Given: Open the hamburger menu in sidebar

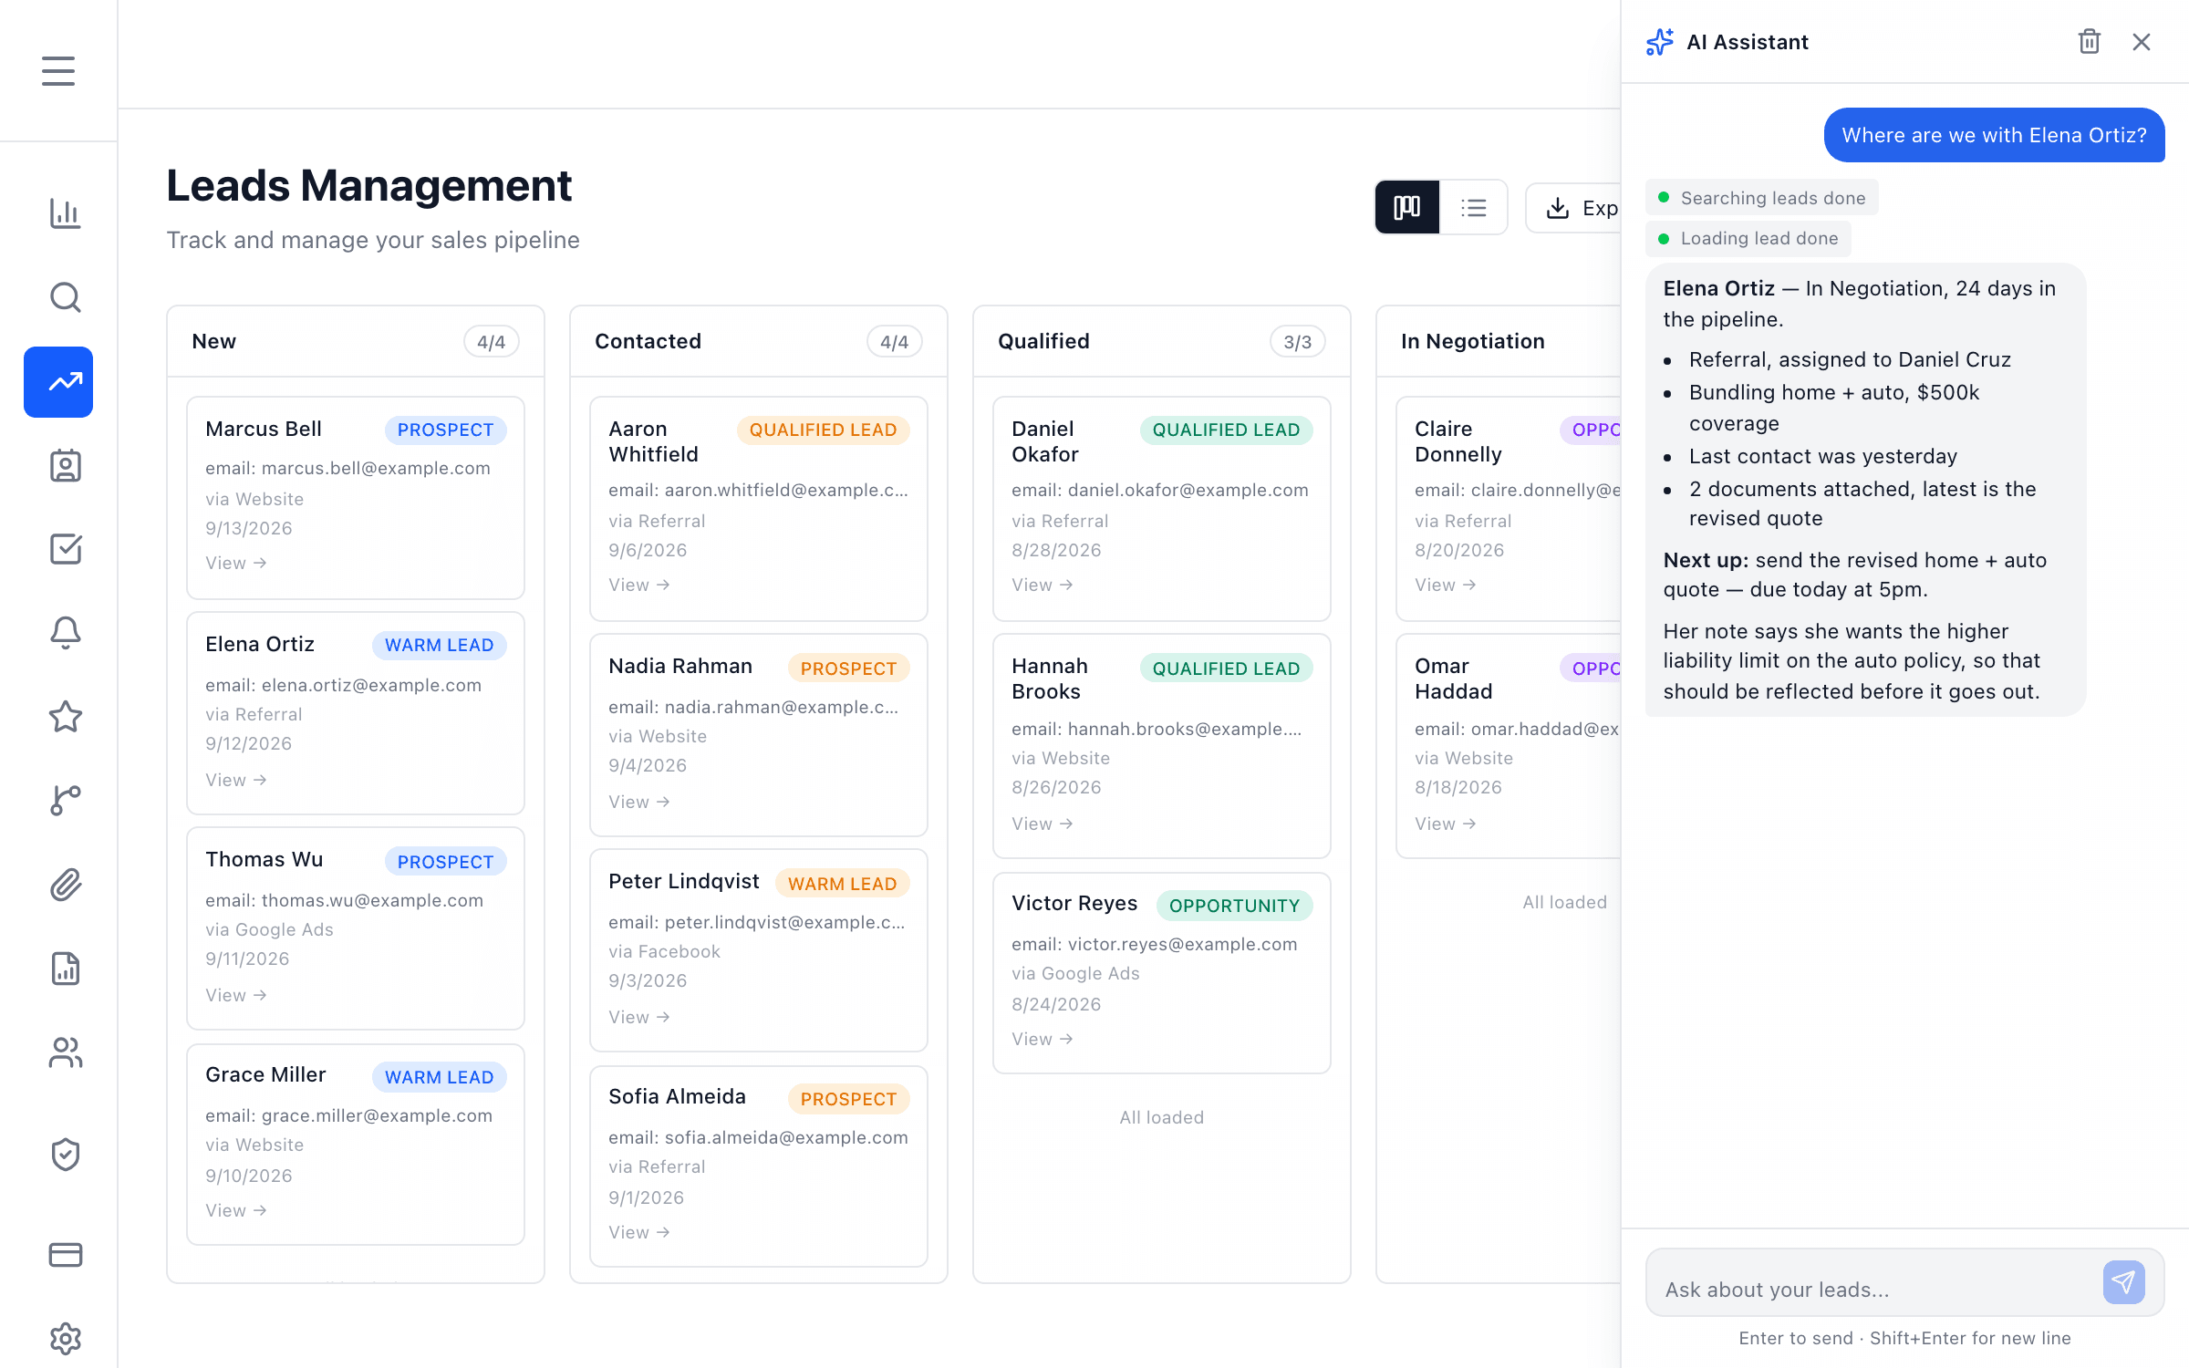Looking at the screenshot, I should point(58,71).
